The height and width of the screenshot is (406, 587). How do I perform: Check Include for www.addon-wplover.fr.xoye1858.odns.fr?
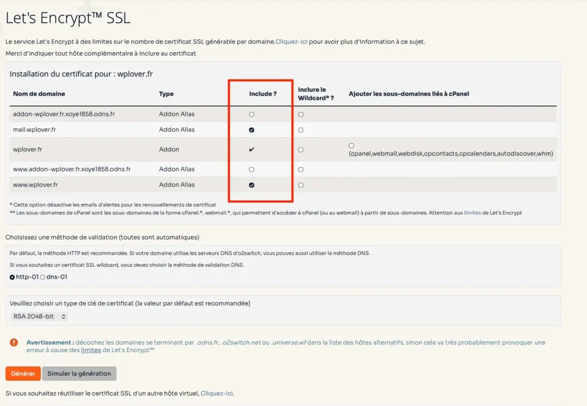[252, 169]
